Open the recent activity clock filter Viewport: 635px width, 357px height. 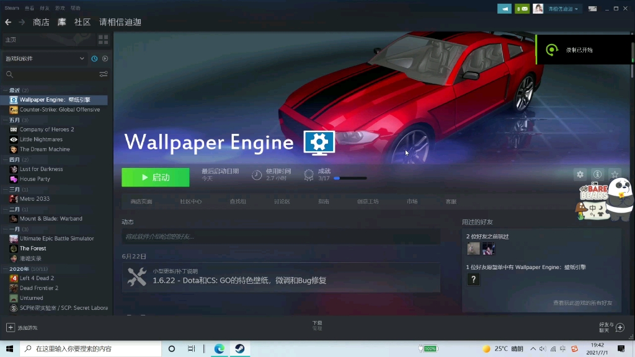point(94,59)
